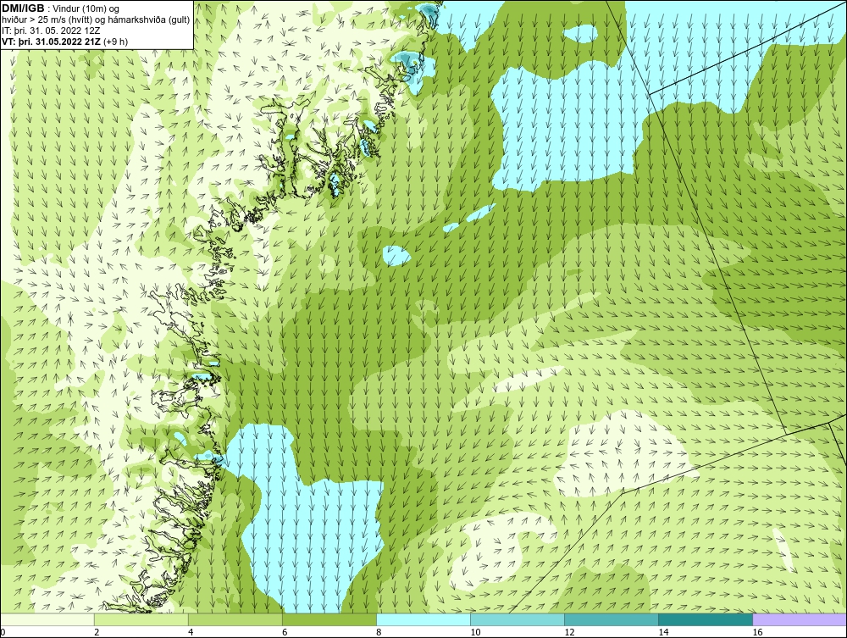Click the legend scale label '16'
This screenshot has width=847, height=638.
coord(757,632)
